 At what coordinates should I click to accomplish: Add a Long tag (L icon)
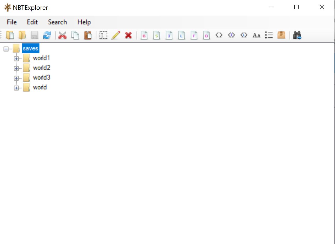tap(181, 35)
